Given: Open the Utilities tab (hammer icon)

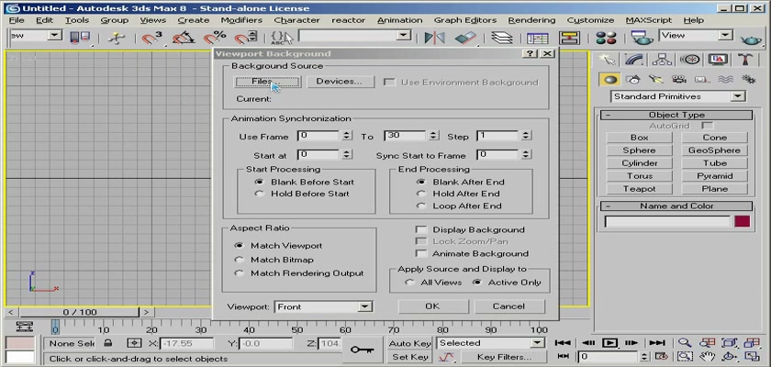Looking at the screenshot, I should click(745, 60).
